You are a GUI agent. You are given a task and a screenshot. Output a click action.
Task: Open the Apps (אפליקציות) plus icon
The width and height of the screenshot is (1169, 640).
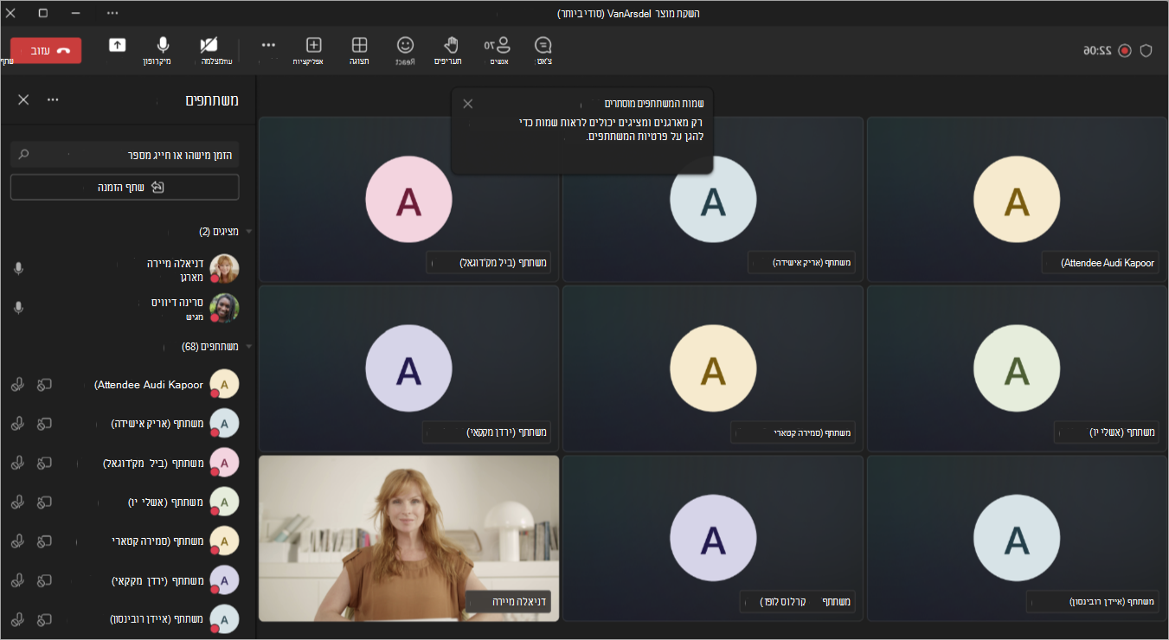(314, 45)
